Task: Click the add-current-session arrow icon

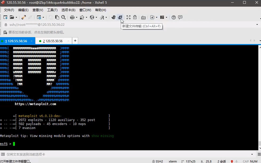Action: coord(5,32)
